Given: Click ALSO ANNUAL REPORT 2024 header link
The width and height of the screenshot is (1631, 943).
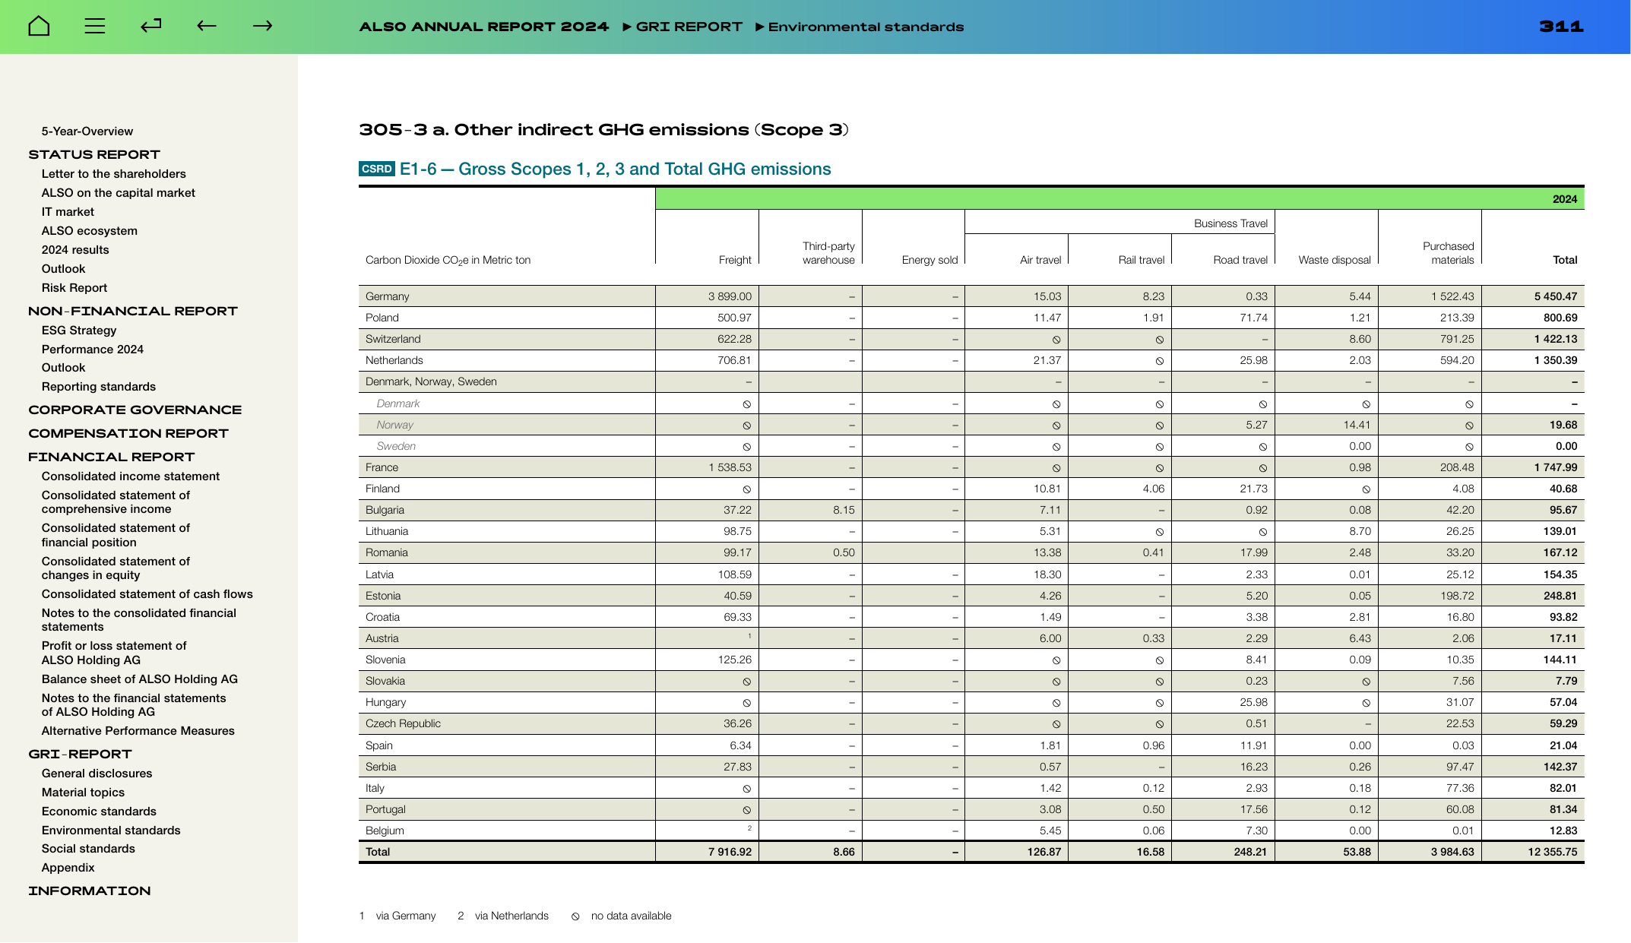Looking at the screenshot, I should click(x=484, y=27).
